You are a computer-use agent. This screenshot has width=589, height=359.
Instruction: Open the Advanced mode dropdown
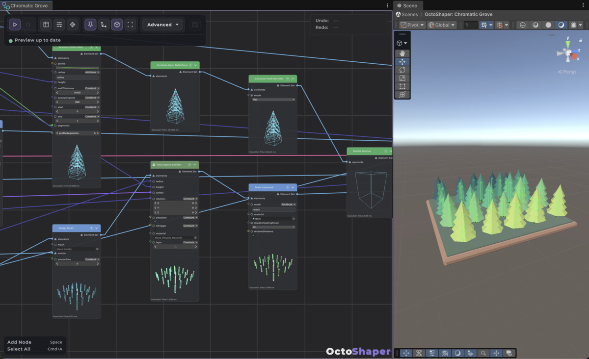(x=162, y=25)
